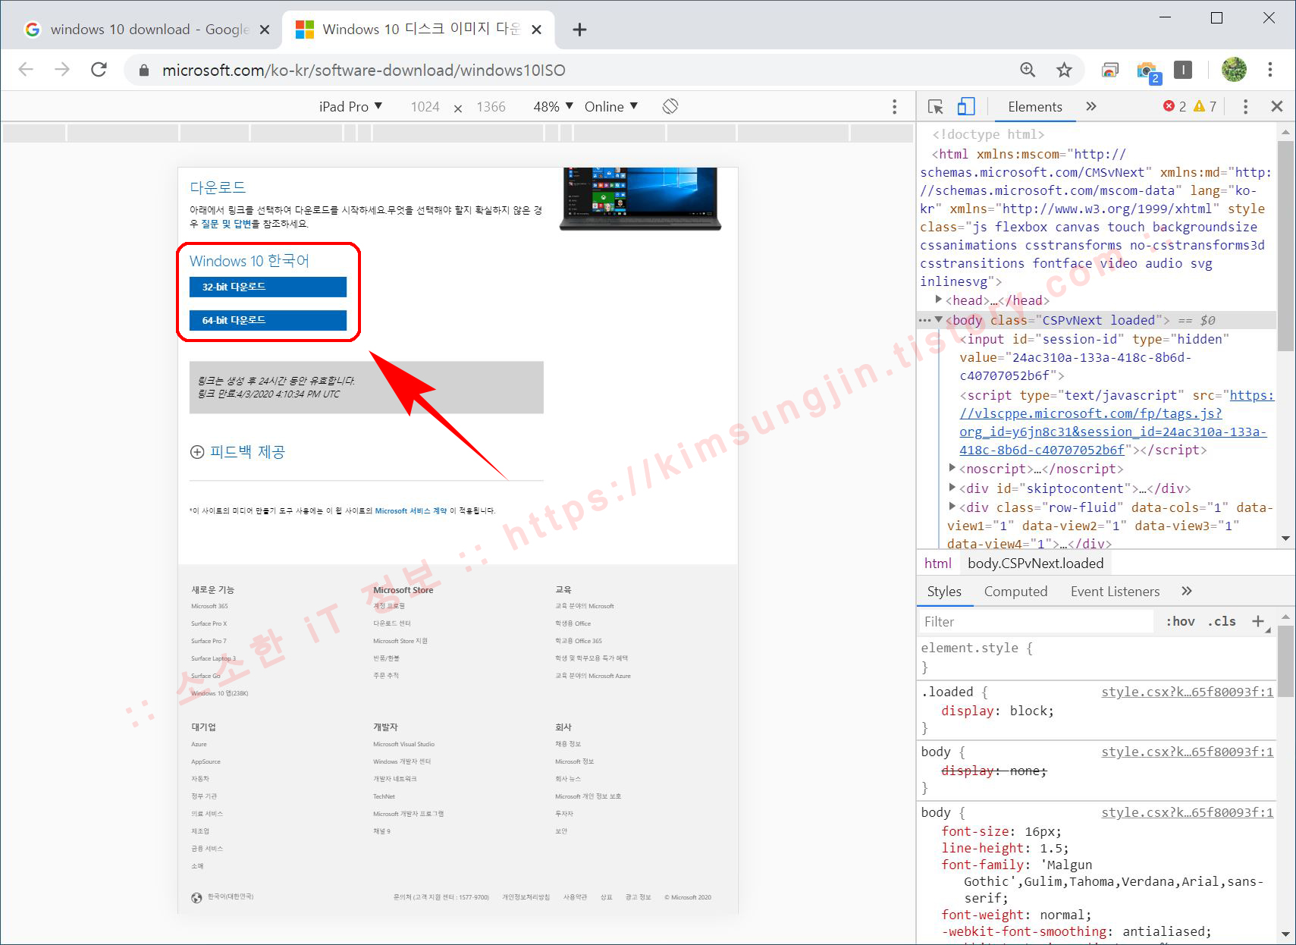This screenshot has height=945, width=1296.
Task: Open the Chrome three-dot menu
Action: coord(1270,70)
